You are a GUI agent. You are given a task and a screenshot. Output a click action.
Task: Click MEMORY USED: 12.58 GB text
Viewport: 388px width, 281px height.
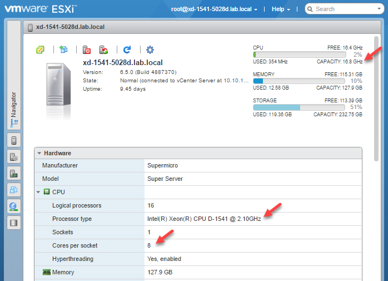[x=271, y=88]
